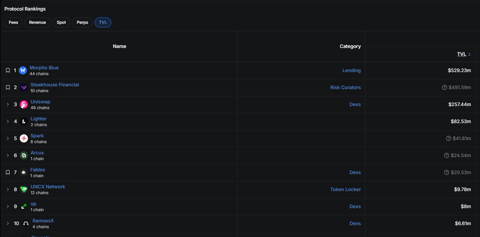Open the UNCX Network protocol link
480x237 pixels.
[48, 187]
